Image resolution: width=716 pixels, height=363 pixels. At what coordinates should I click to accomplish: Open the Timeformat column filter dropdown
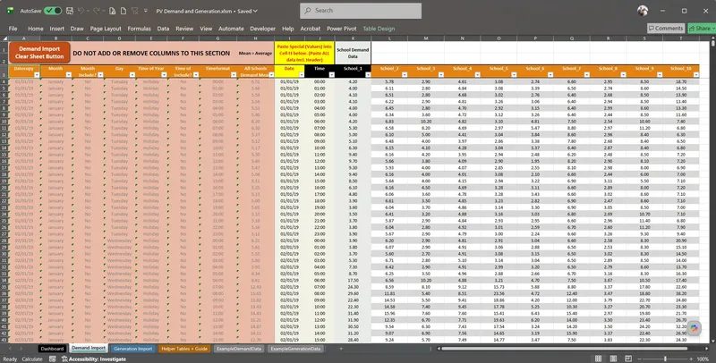(x=234, y=75)
